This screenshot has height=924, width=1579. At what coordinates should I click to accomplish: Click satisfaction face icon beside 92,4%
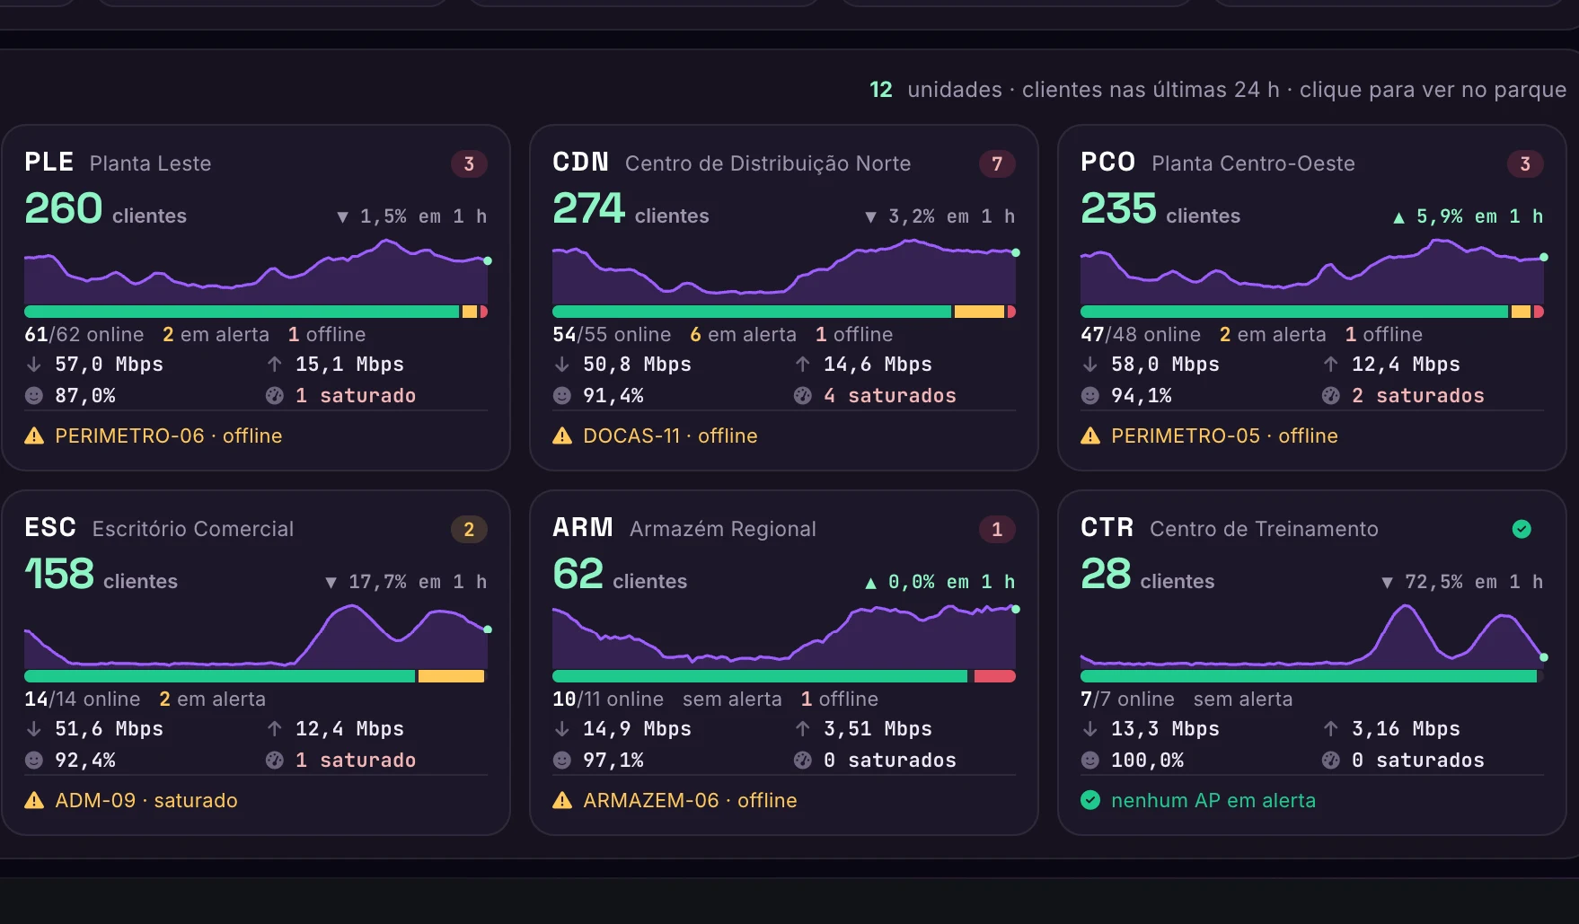coord(34,760)
